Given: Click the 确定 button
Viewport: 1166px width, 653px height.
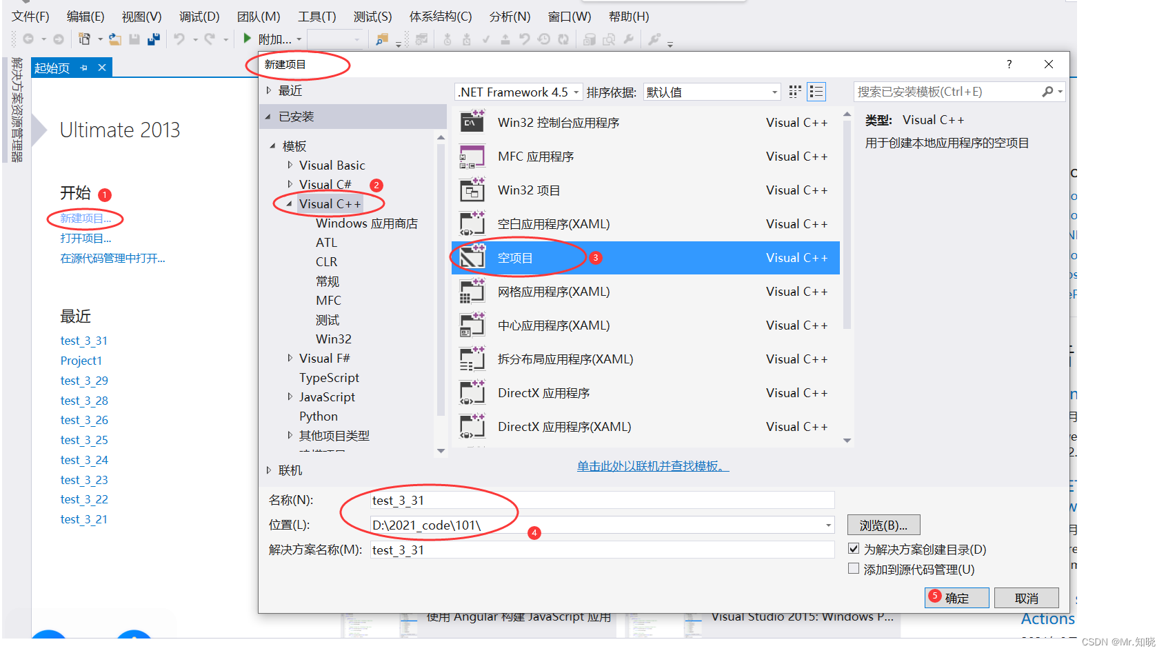Looking at the screenshot, I should [956, 598].
